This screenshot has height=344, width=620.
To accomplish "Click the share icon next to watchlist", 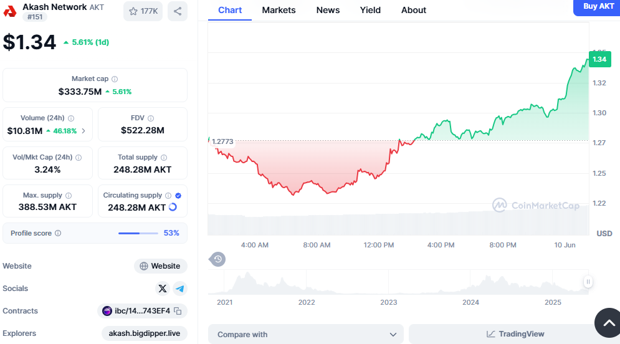I will coord(178,11).
